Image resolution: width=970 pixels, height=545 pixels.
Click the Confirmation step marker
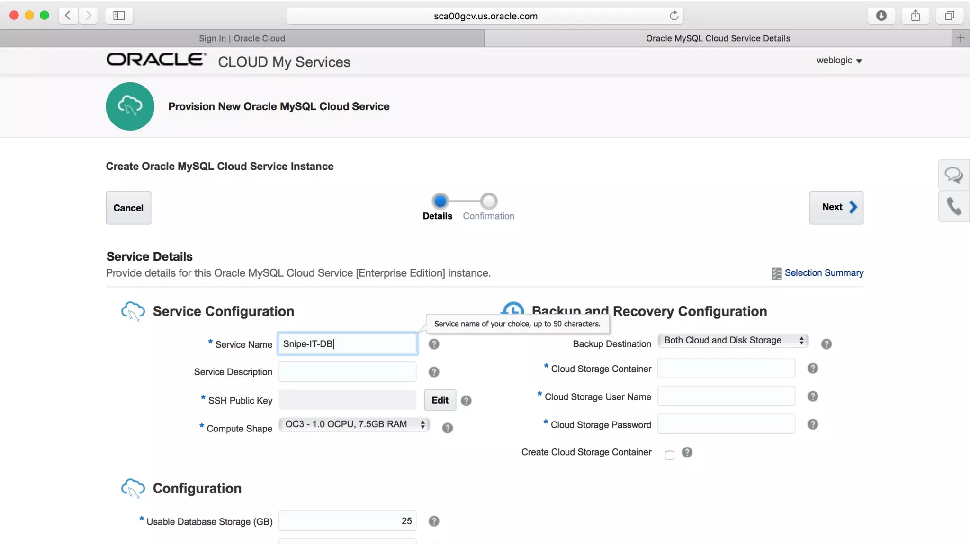coord(488,202)
